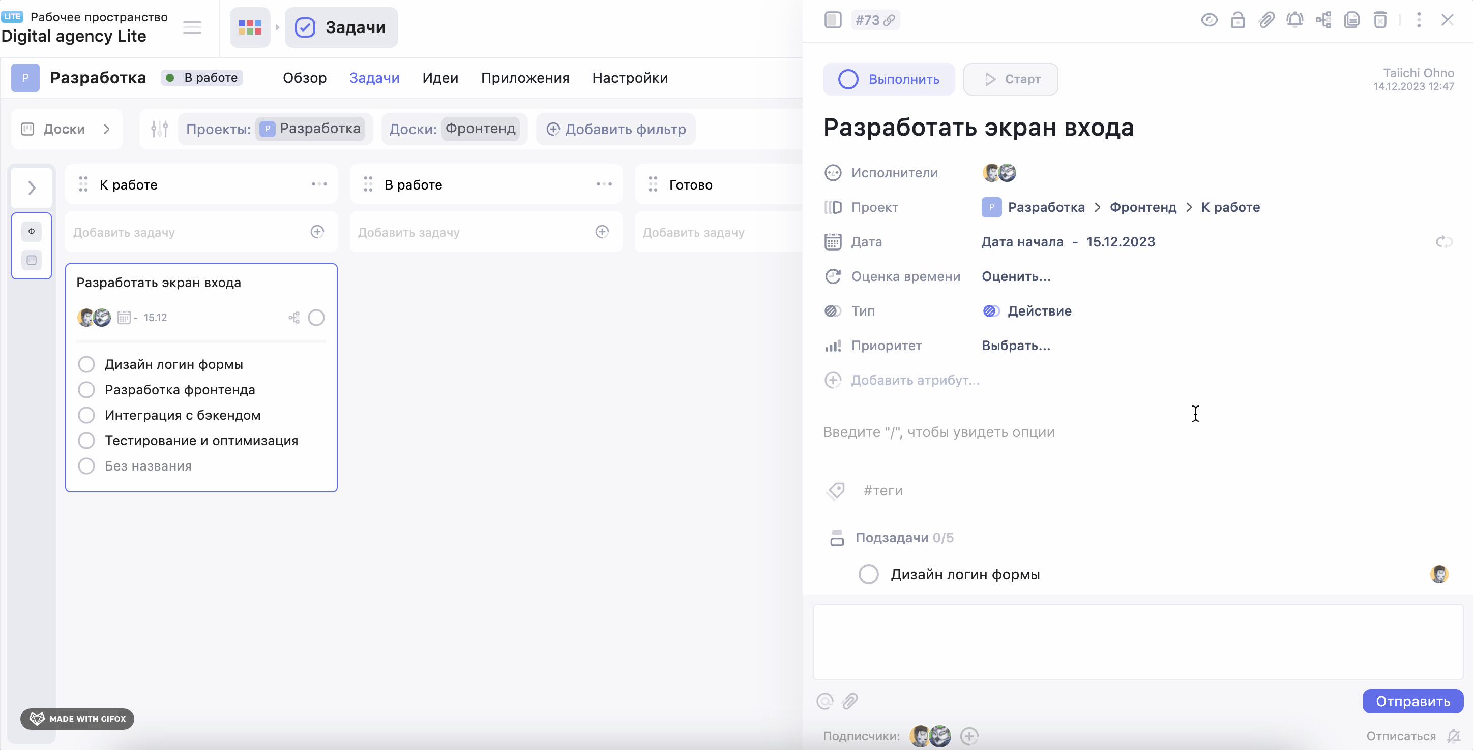Toggle the side panel layout icon

tap(833, 20)
